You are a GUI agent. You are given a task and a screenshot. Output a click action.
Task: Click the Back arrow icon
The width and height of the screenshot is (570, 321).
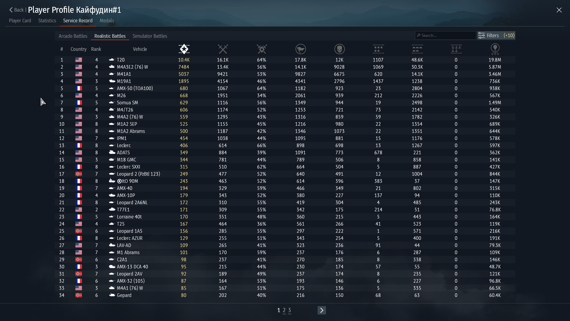pos(11,10)
